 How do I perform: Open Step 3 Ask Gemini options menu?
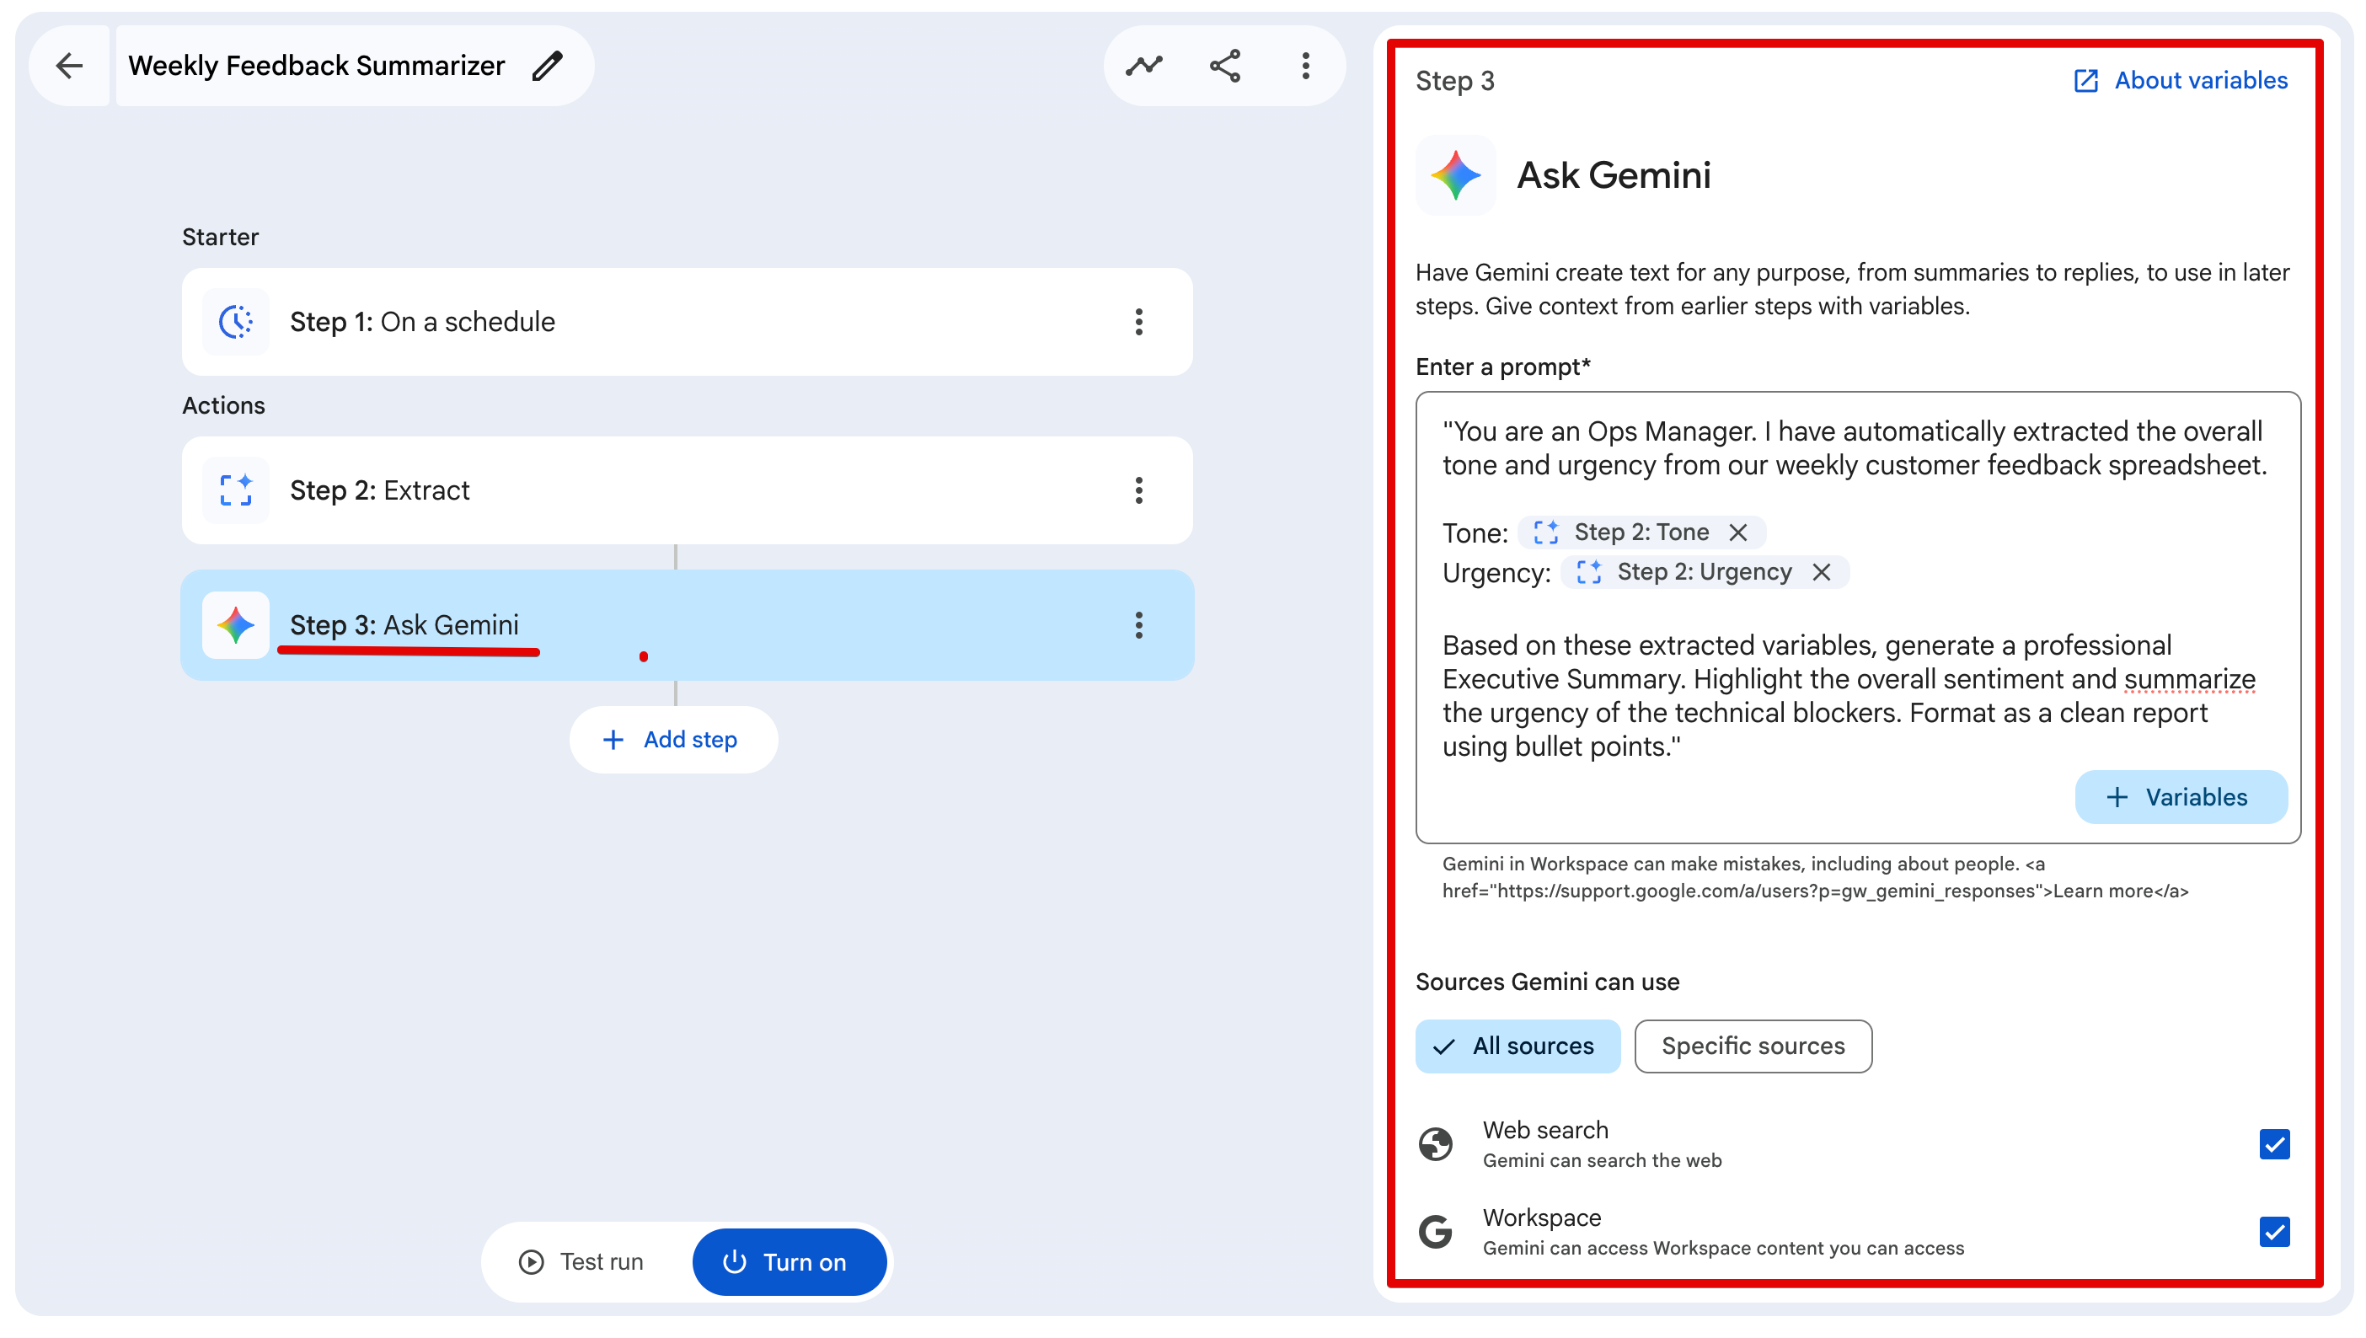pos(1138,625)
